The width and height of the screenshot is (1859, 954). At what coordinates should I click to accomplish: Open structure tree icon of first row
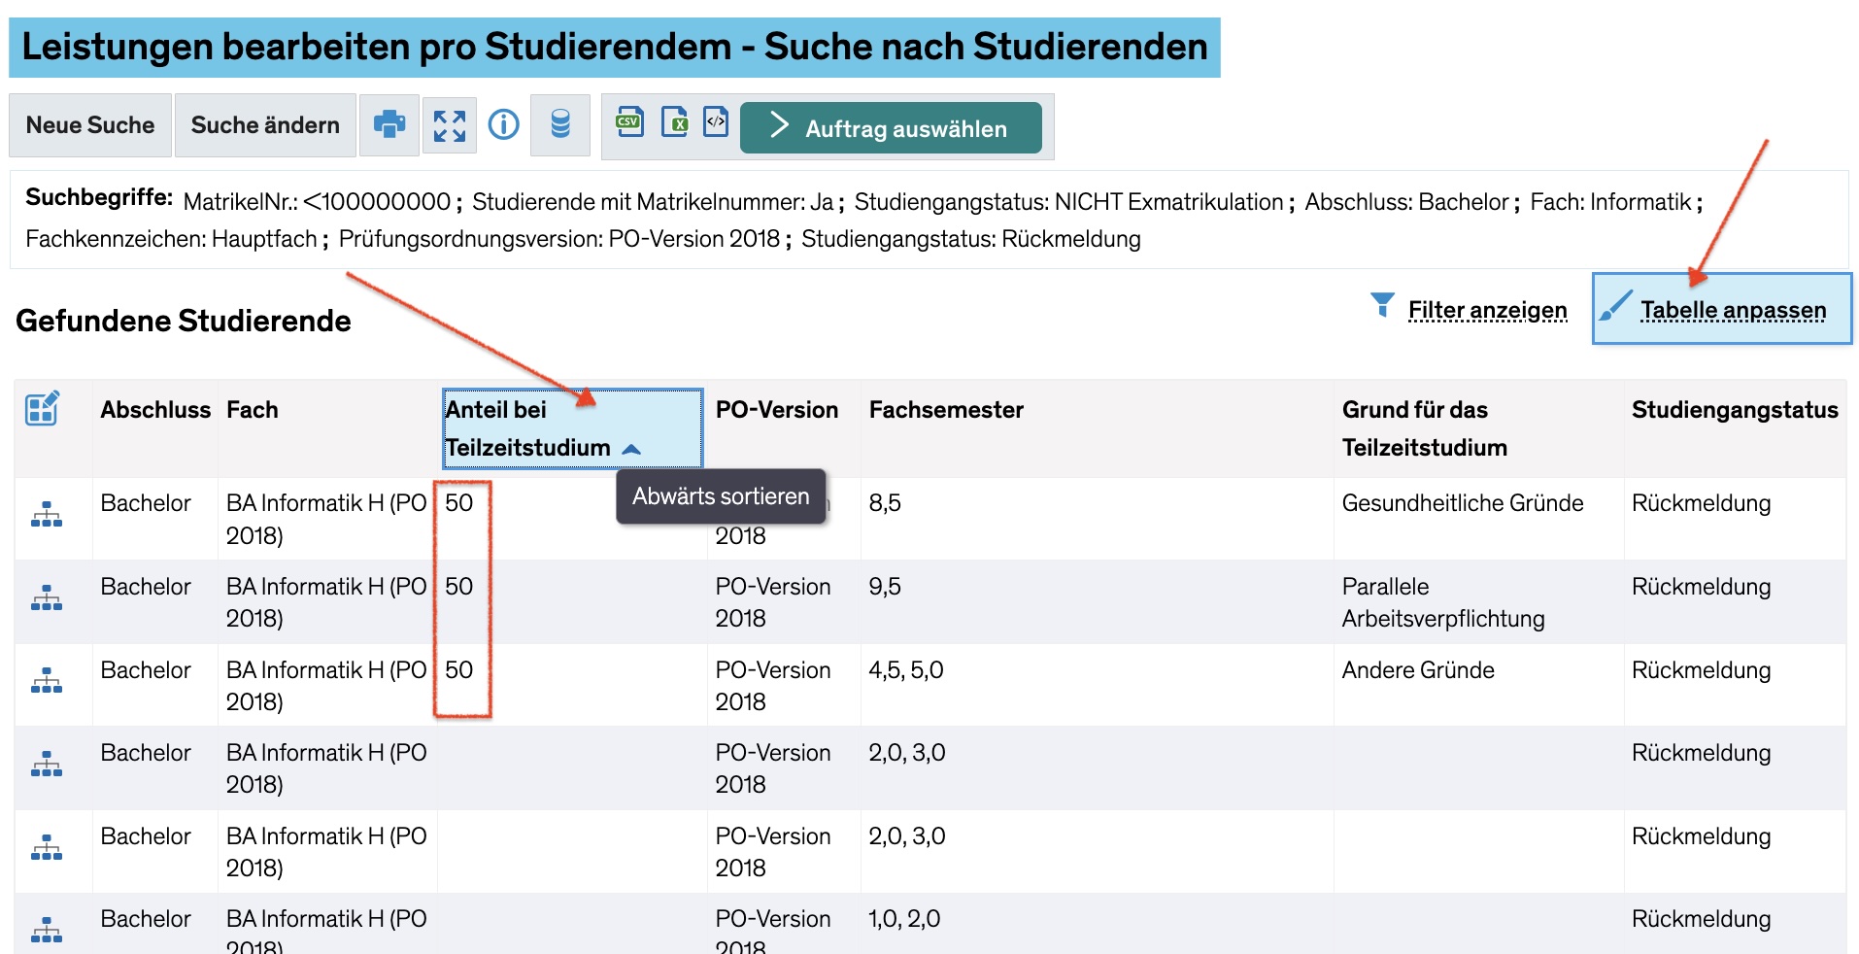(46, 515)
